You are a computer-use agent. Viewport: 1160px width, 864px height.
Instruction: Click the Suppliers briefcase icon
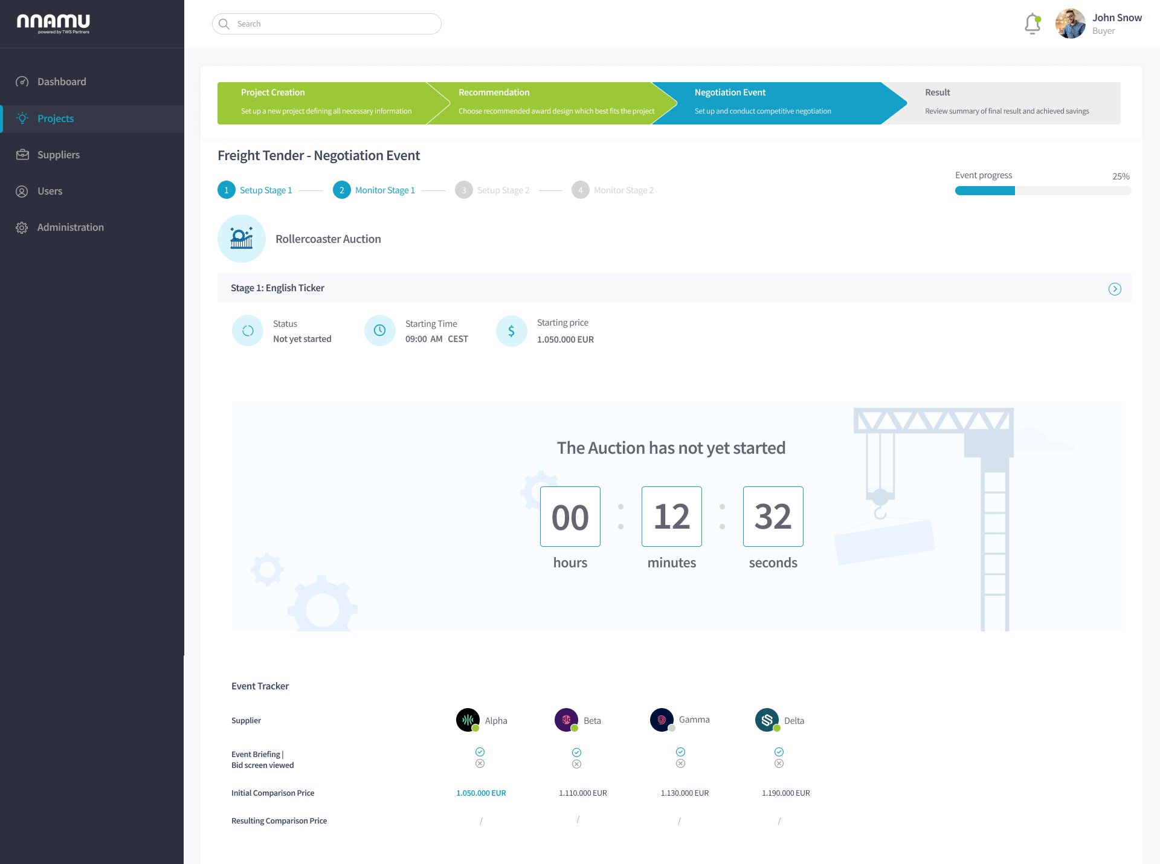[22, 155]
